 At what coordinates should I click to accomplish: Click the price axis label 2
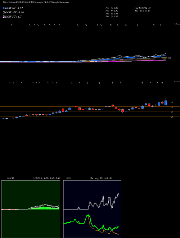coord(172,117)
